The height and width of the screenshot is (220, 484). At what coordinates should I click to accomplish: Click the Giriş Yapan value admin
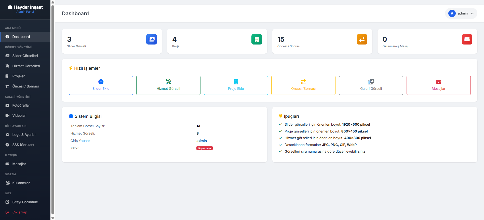[201, 141]
